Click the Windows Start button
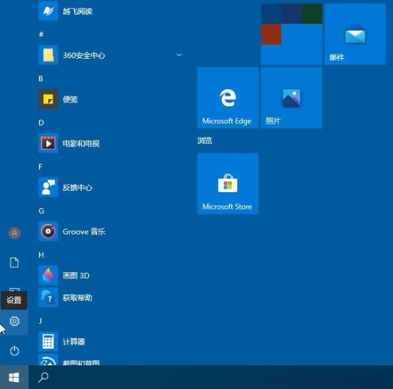Image resolution: width=393 pixels, height=389 pixels. (x=14, y=377)
